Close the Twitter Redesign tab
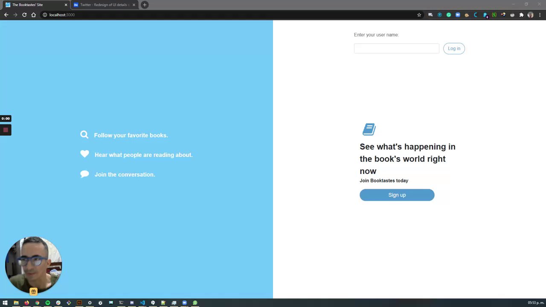546x307 pixels. coord(134,5)
